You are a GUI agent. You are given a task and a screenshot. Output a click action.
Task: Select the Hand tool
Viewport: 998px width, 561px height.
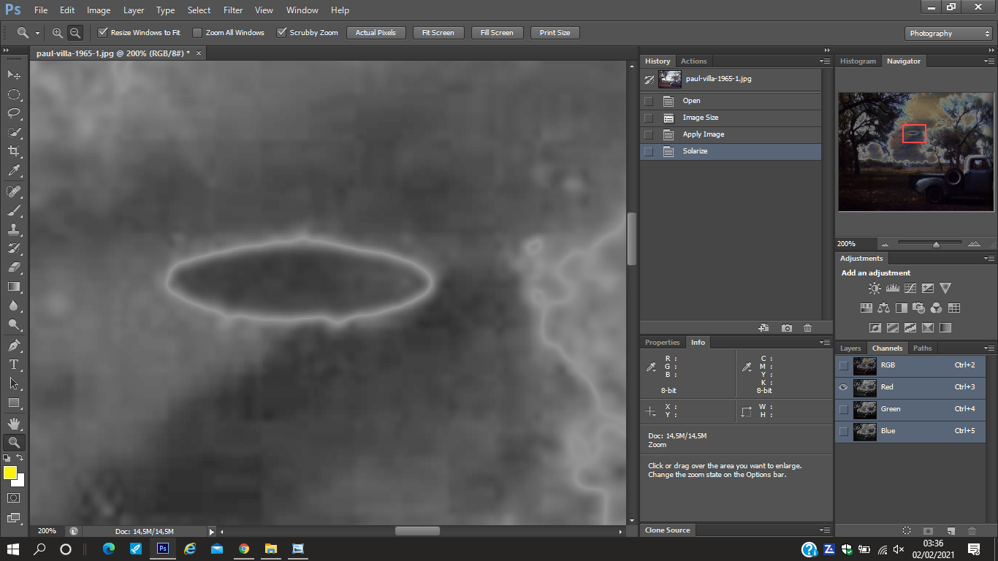tap(14, 423)
